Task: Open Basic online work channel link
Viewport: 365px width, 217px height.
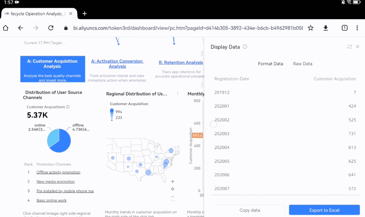Action: click(51, 200)
